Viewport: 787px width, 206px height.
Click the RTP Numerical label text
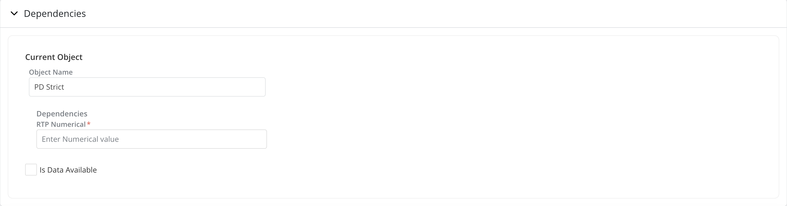point(61,124)
